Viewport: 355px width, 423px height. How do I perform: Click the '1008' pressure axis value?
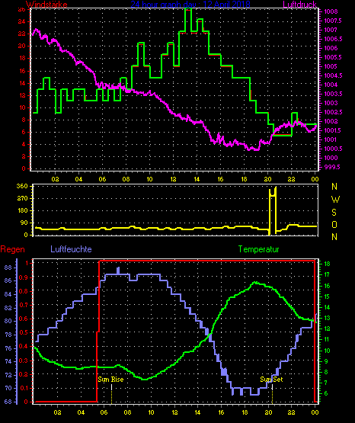331,11
